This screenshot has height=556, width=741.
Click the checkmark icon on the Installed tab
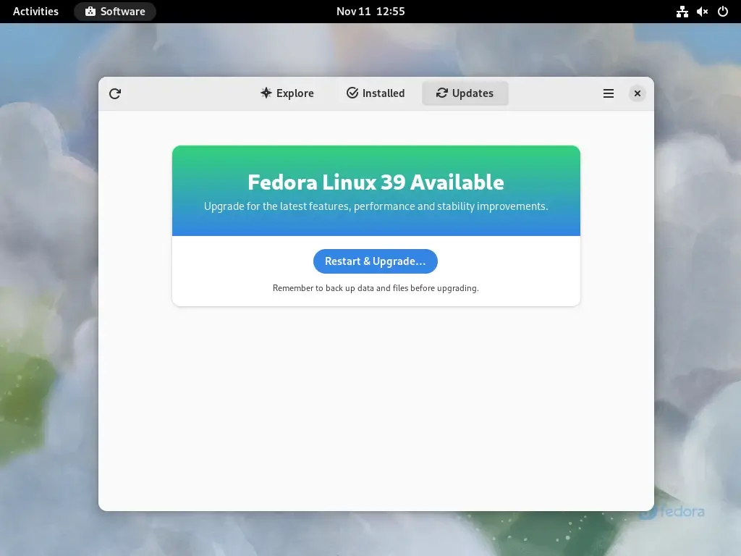pos(352,93)
